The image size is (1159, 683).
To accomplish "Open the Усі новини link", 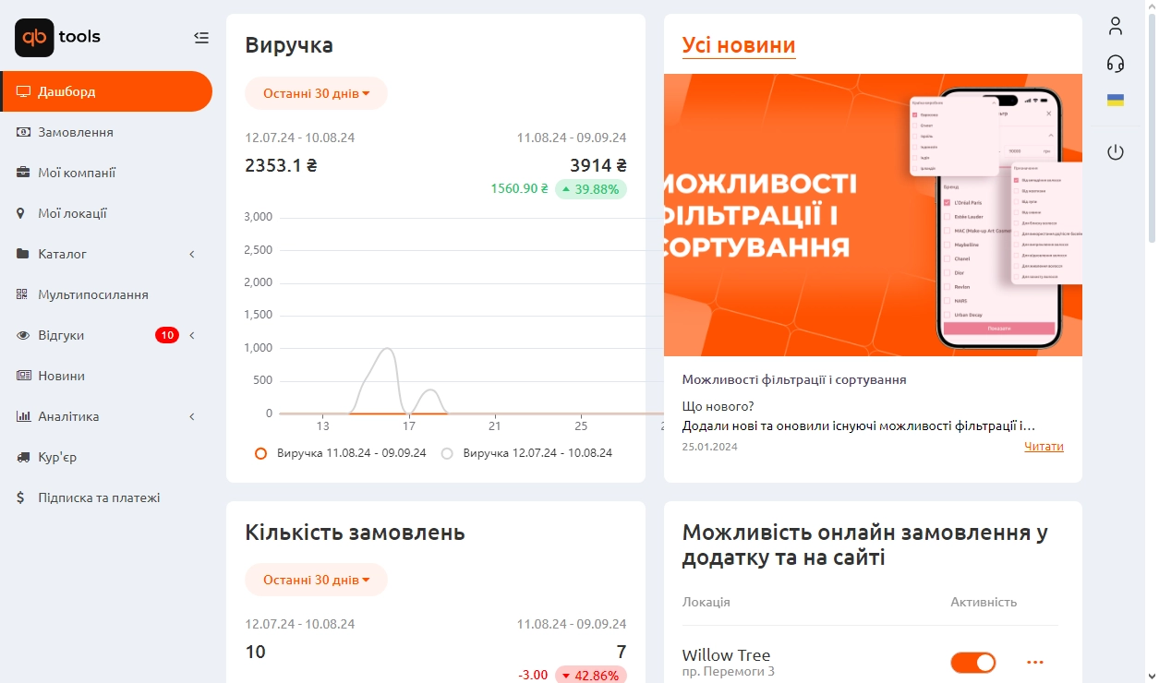I will [739, 45].
